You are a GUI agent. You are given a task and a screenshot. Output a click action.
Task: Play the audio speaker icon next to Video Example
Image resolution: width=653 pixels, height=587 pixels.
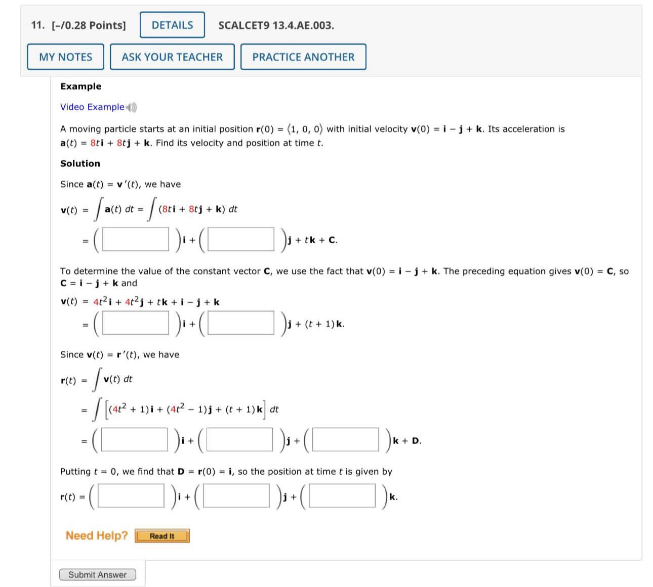tap(131, 107)
